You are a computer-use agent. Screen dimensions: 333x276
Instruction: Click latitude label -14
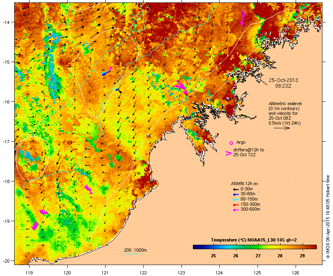(x=6, y=22)
